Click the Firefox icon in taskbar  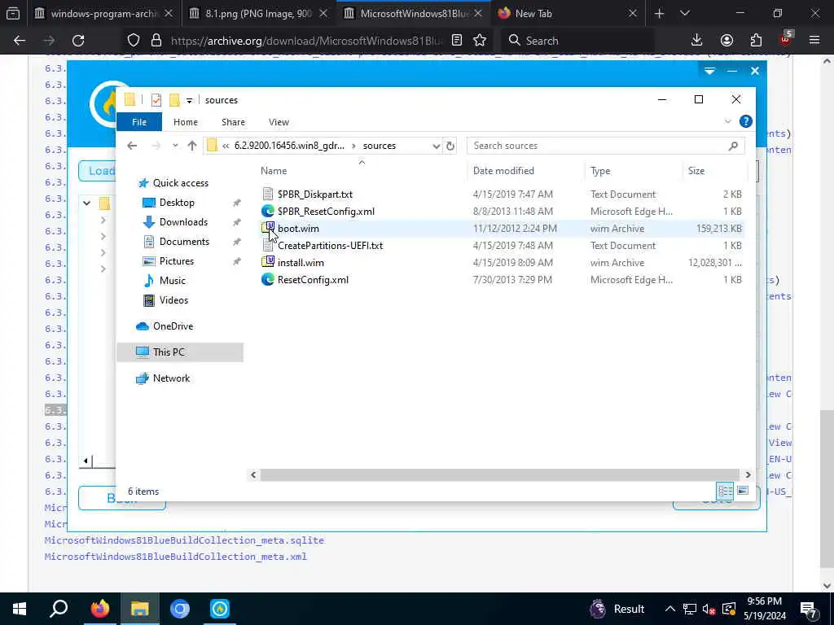(99, 609)
